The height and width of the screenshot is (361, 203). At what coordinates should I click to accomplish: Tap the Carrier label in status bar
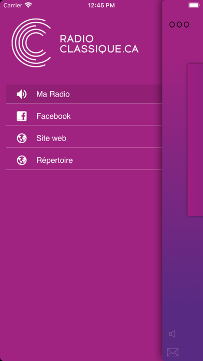(13, 5)
